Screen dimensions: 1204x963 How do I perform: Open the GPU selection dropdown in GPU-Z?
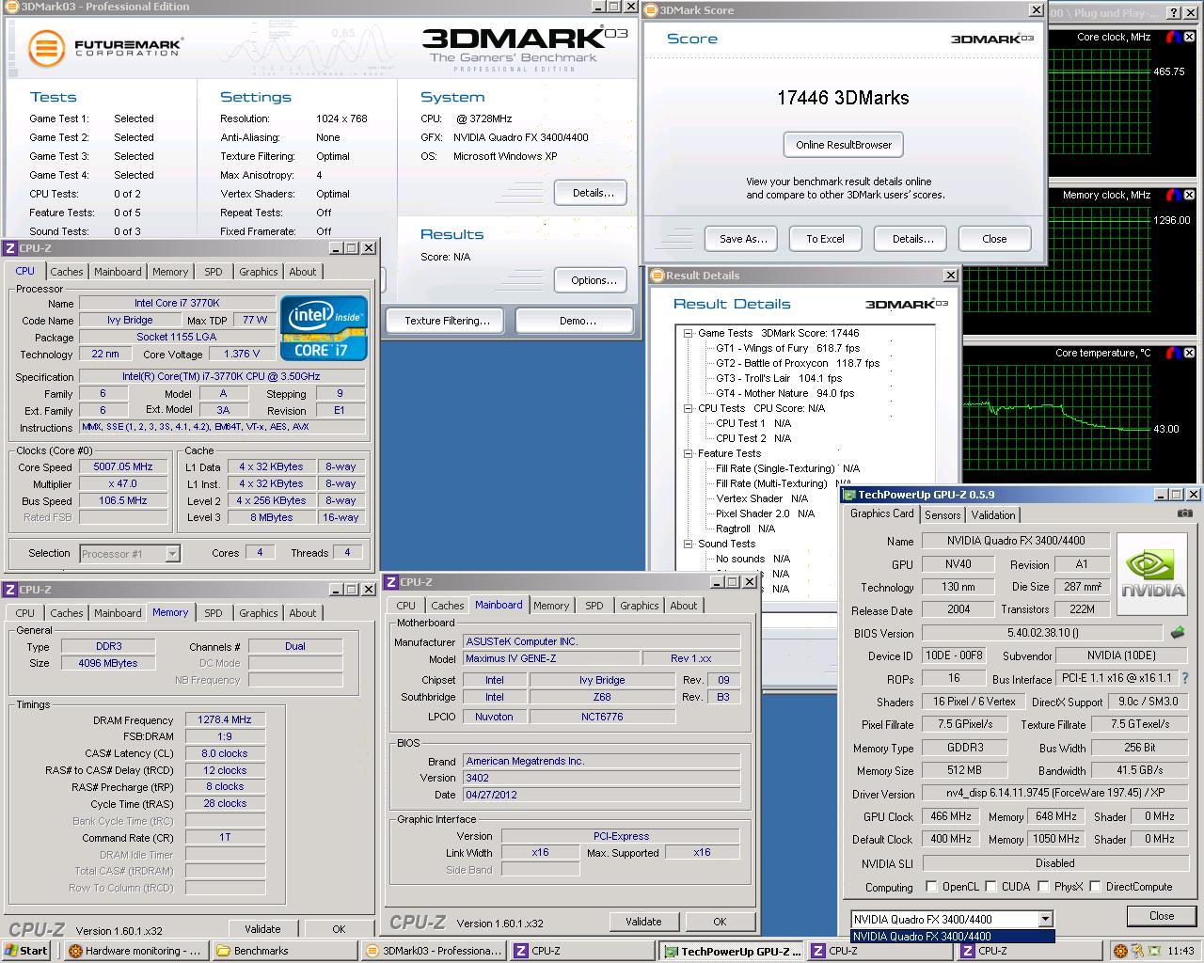tap(1045, 919)
